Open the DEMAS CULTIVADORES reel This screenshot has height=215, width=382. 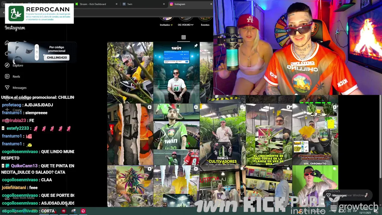click(x=223, y=134)
